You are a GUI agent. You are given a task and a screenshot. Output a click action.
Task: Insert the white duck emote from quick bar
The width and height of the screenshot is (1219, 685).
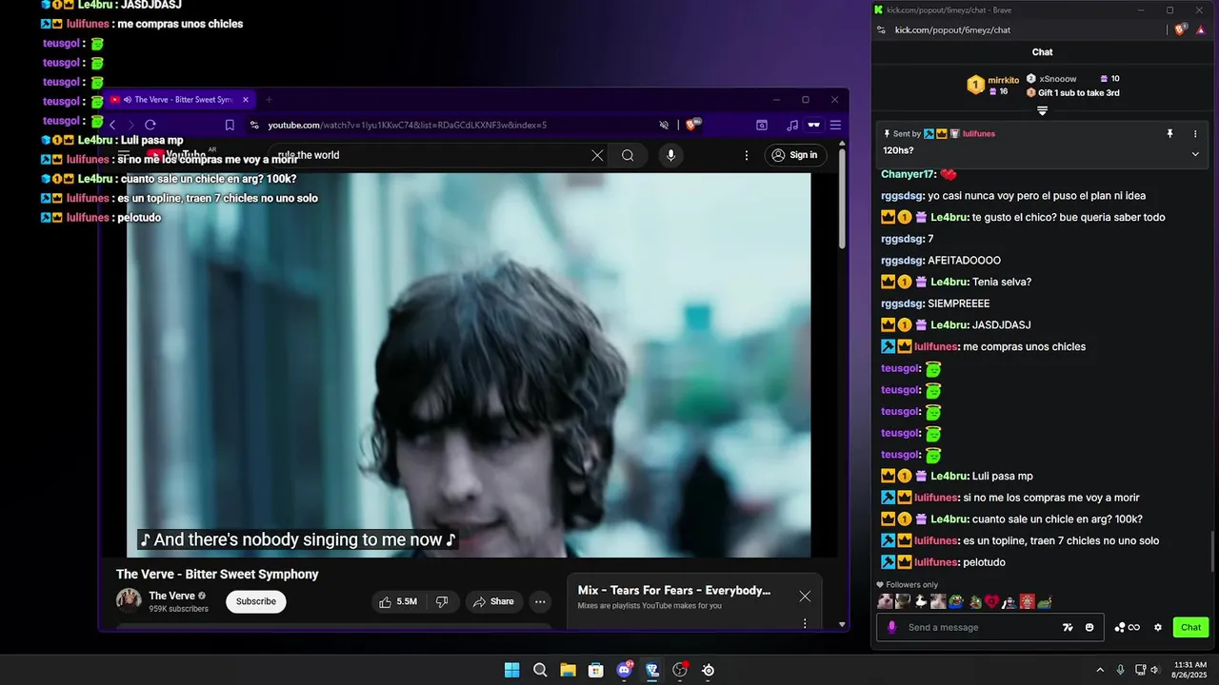coord(920,601)
